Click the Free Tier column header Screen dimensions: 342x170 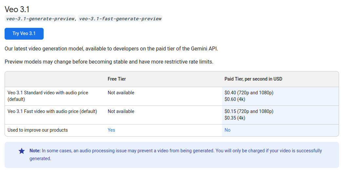117,79
